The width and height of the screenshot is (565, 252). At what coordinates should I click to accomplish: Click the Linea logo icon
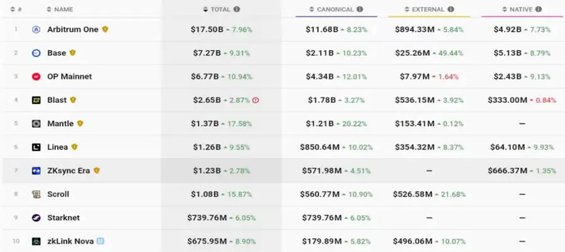click(x=36, y=147)
